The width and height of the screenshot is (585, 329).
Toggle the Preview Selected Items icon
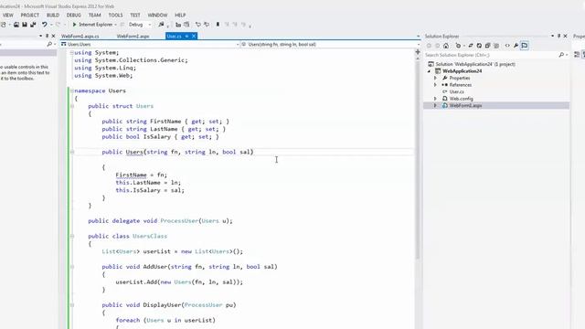click(x=525, y=46)
